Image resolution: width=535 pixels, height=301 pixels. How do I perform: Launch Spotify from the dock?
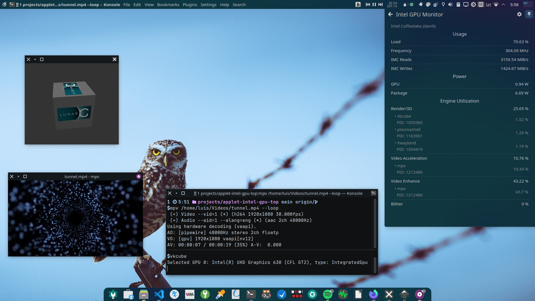(328, 294)
